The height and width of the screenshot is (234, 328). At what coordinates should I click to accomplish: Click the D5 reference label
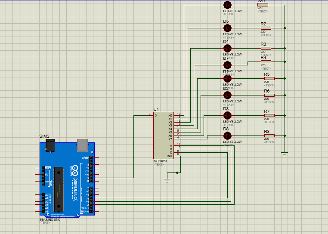226,22
